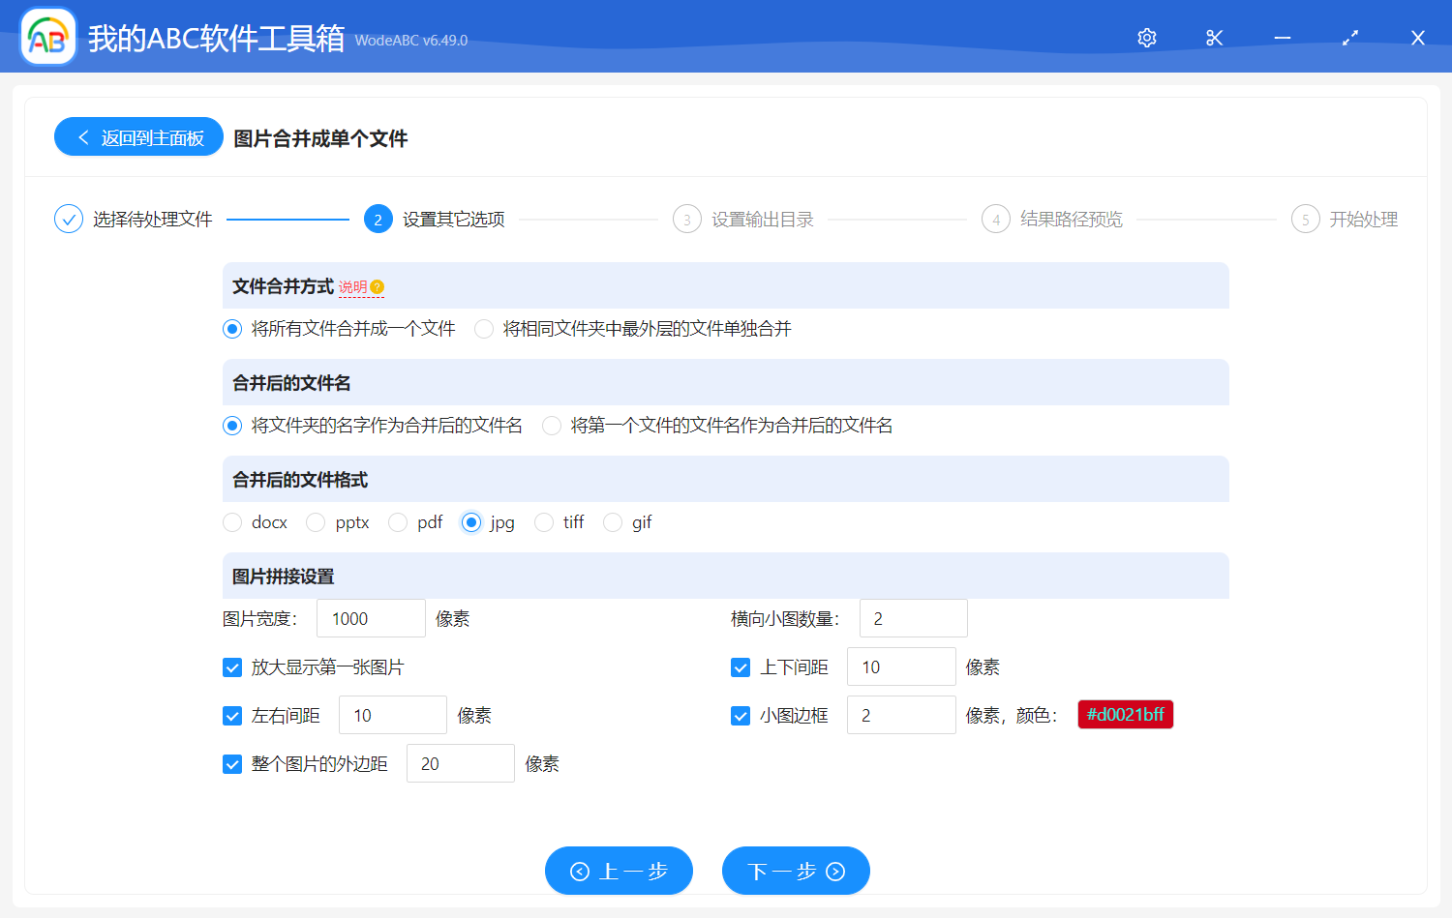Uncheck 放大显示第一张图片 checkbox
This screenshot has width=1452, height=918.
(x=232, y=667)
